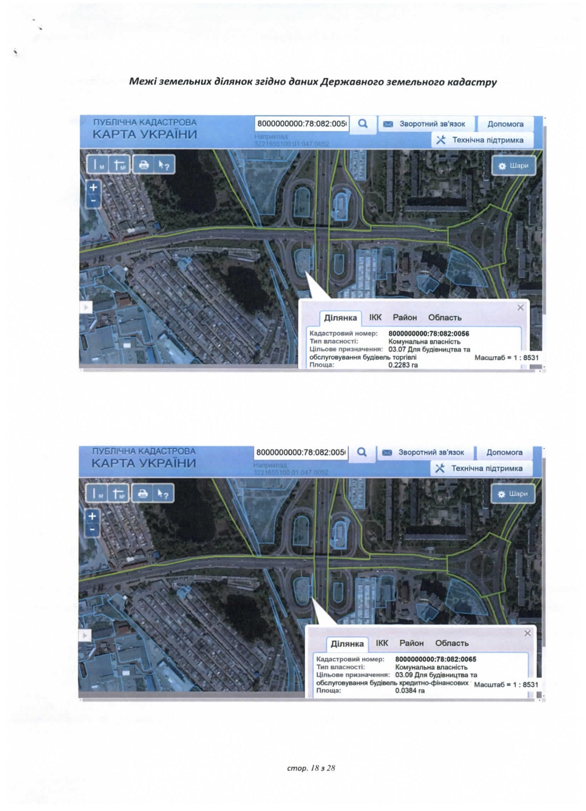Image resolution: width=586 pixels, height=811 pixels.
Task: Click the print icon in the upper map toolbar
Action: point(144,165)
